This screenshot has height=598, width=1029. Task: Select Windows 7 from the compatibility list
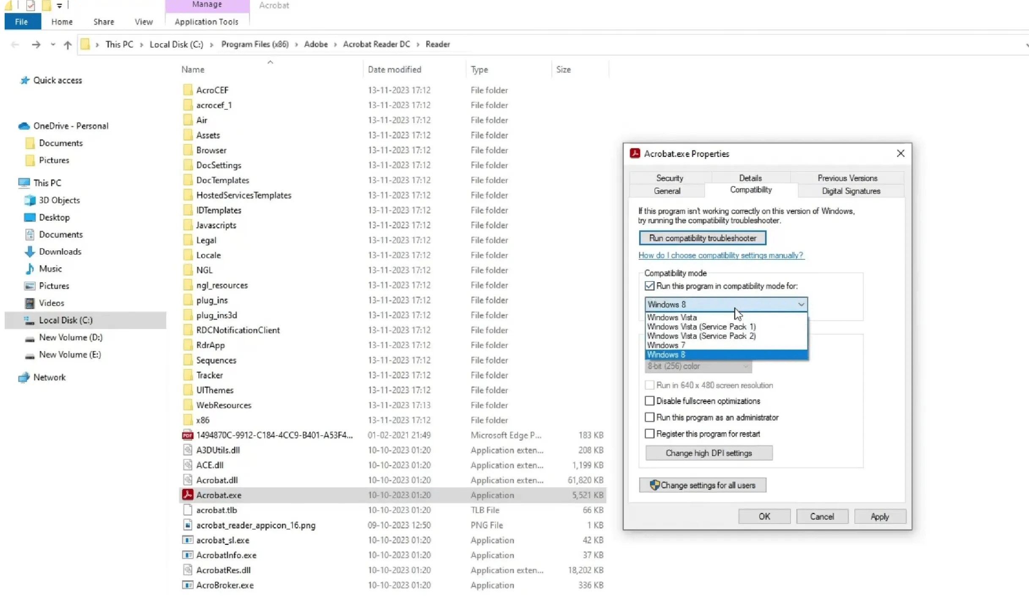pyautogui.click(x=666, y=345)
